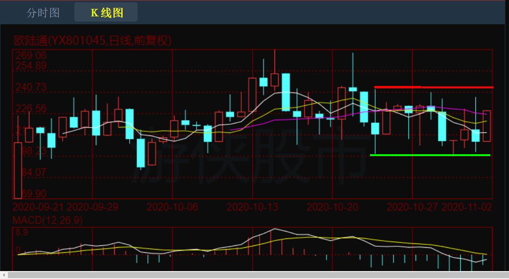Click the last red candlestick at right edge
The image size is (509, 279).
point(487,126)
